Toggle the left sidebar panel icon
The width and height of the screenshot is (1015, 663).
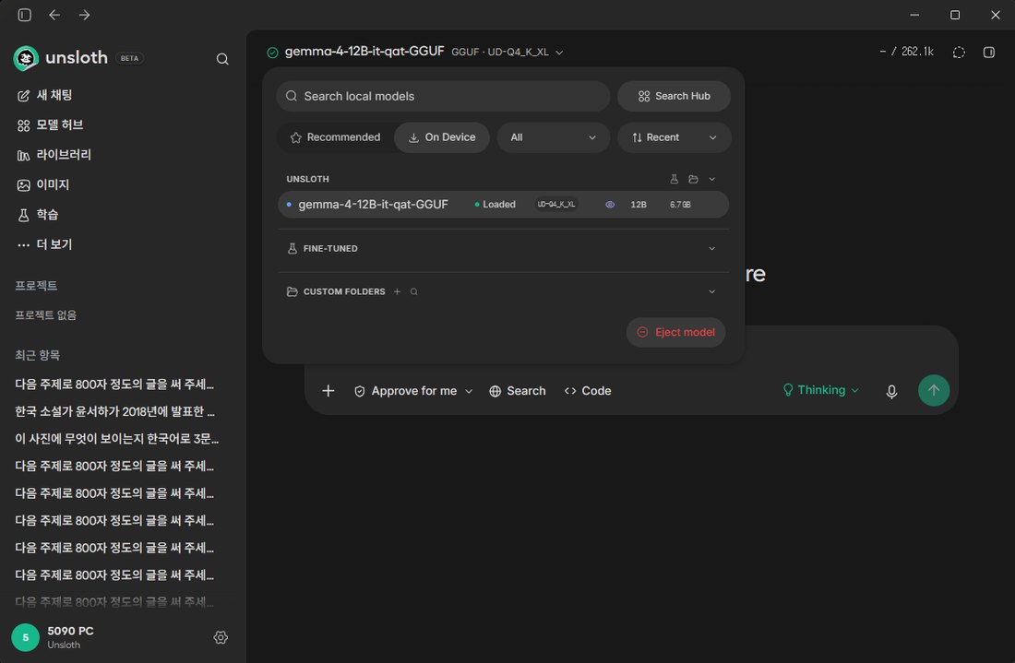(25, 15)
